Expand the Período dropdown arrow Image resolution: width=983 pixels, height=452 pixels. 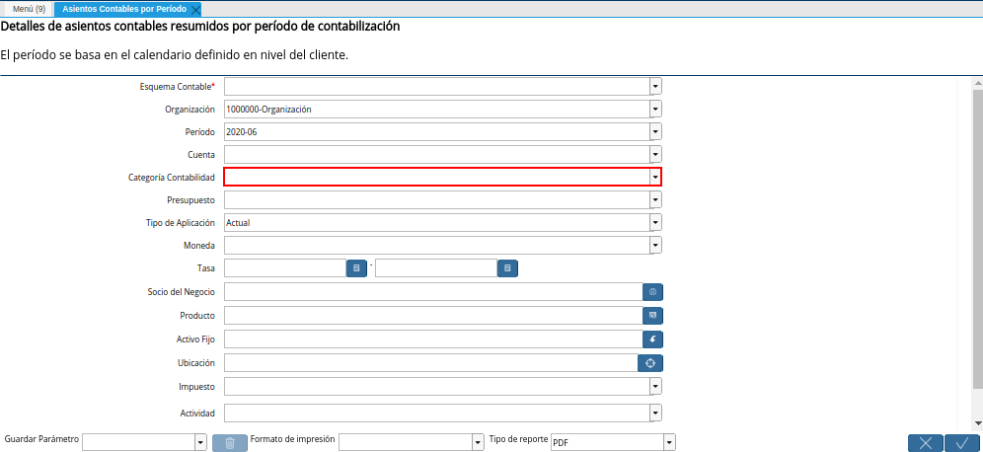[655, 131]
